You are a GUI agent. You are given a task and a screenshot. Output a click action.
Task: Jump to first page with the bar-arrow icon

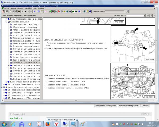[x=23, y=11]
